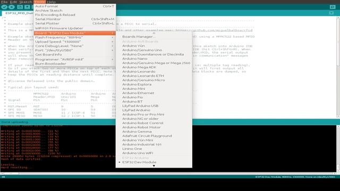Click the Verify checkmark toolbar icon
Image resolution: width=340 pixels, height=191 pixels.
click(x=4, y=7)
